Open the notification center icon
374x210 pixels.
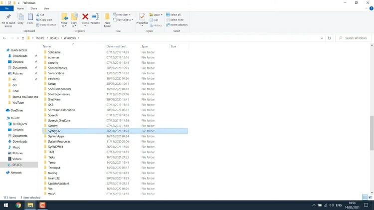pos(366,205)
